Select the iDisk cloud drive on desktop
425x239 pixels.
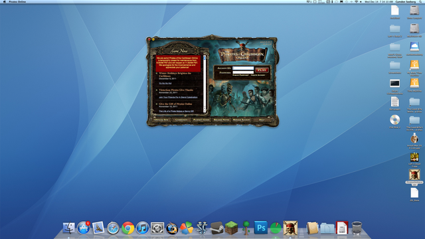tap(414, 48)
